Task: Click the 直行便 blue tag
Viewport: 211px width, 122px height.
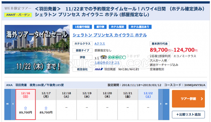Action: coord(100,27)
